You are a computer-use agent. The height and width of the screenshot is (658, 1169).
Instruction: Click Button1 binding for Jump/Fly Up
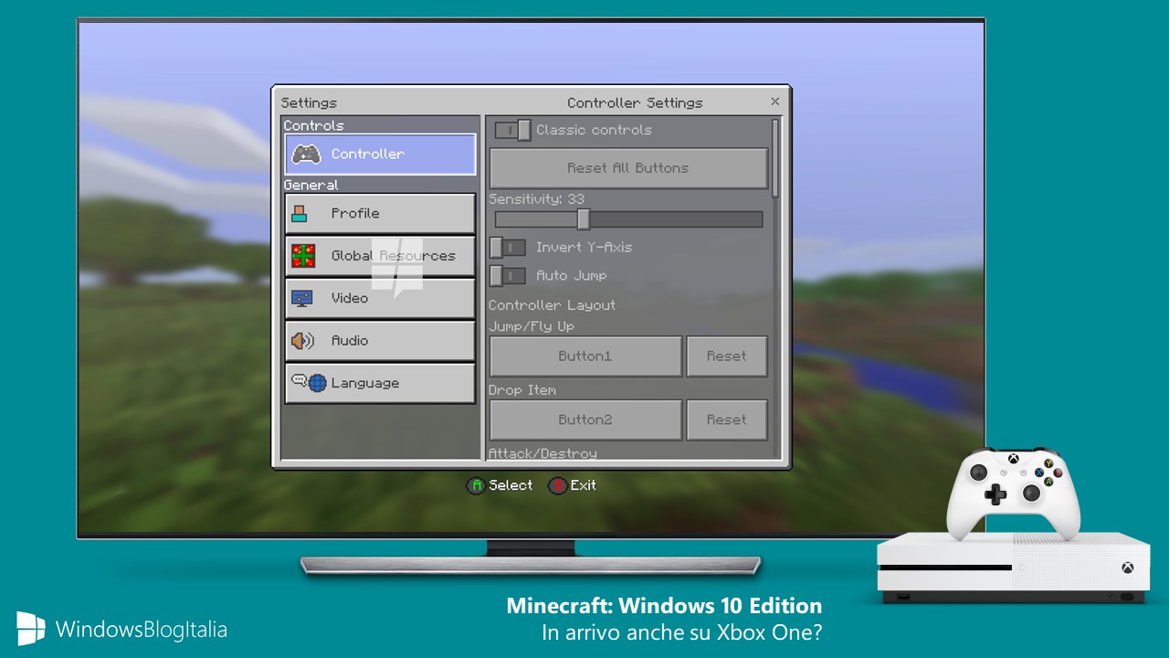coord(585,356)
